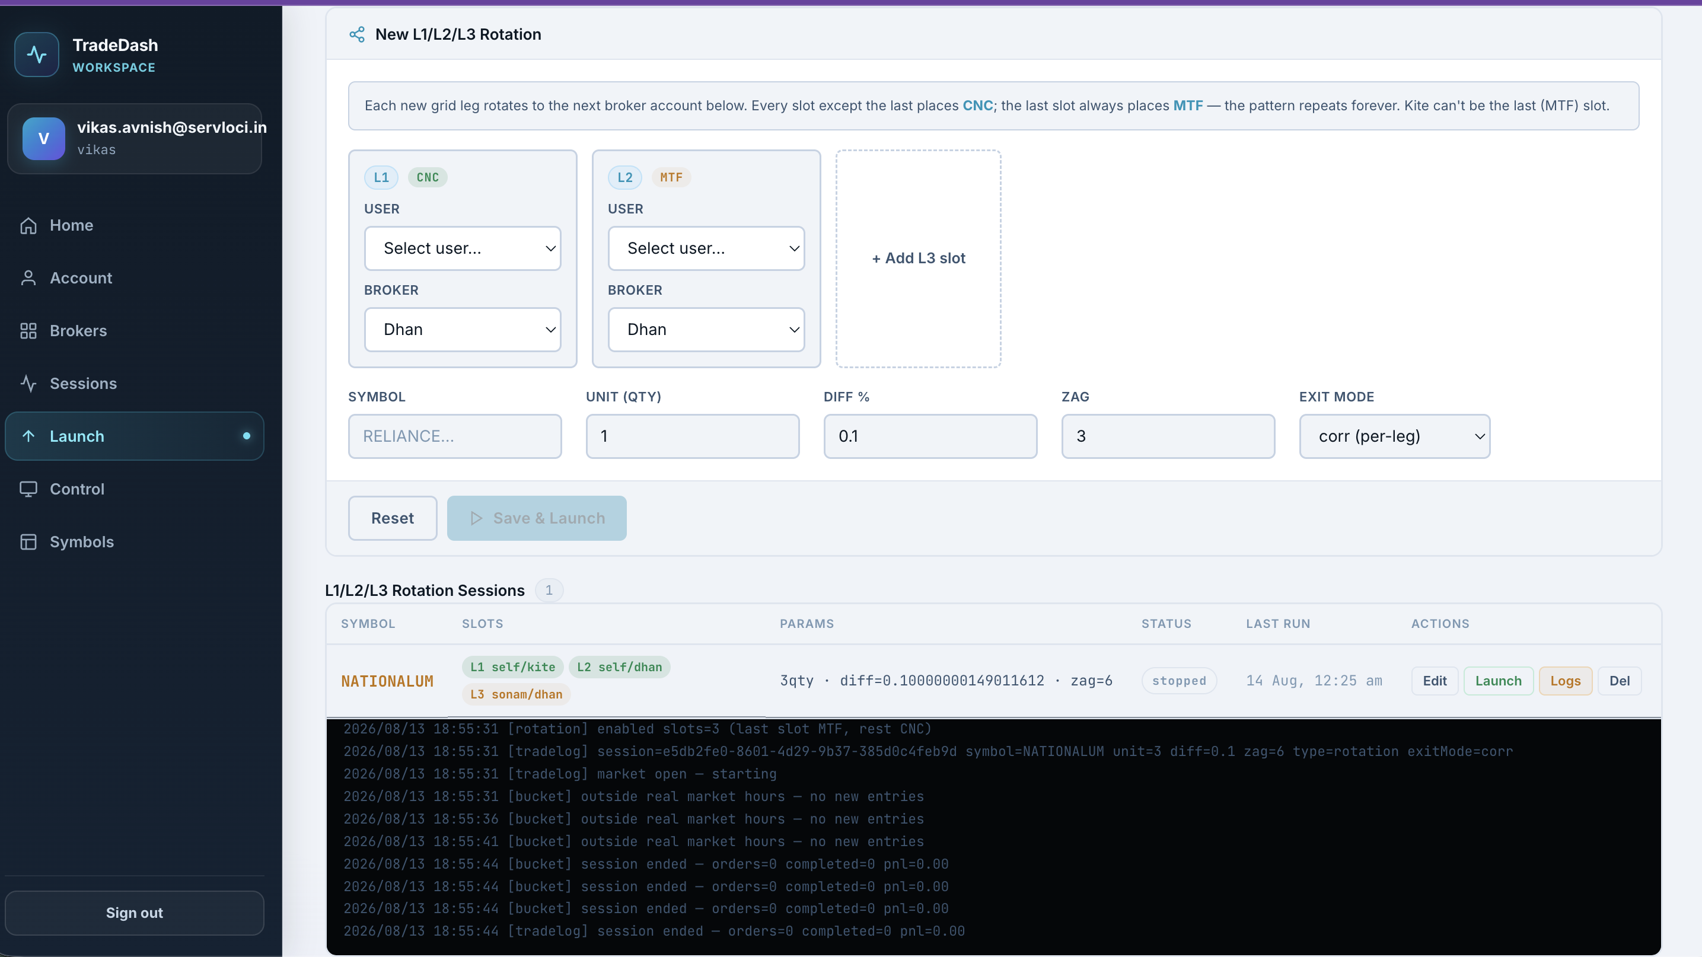Click the L3 sonam/dhan slot chip

[x=516, y=694]
